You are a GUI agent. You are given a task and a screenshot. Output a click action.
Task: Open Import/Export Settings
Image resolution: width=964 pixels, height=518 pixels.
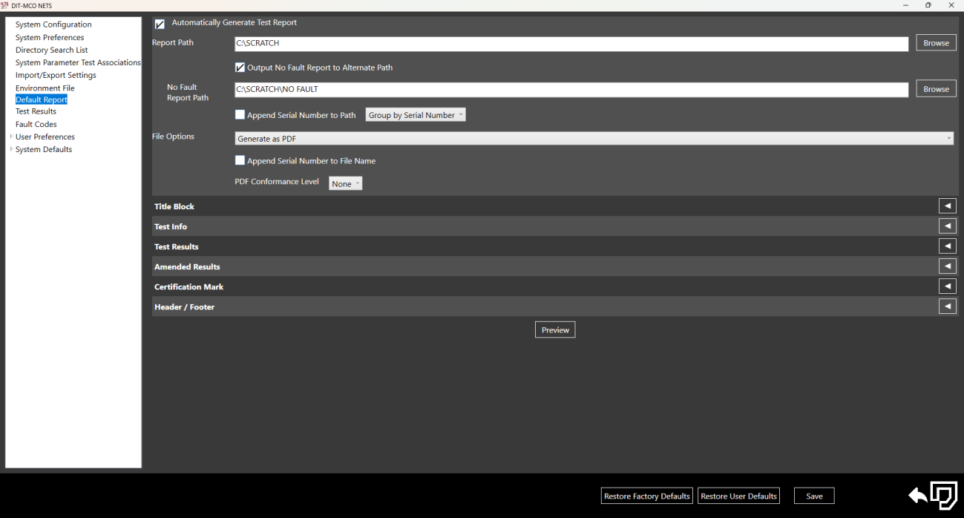[56, 75]
